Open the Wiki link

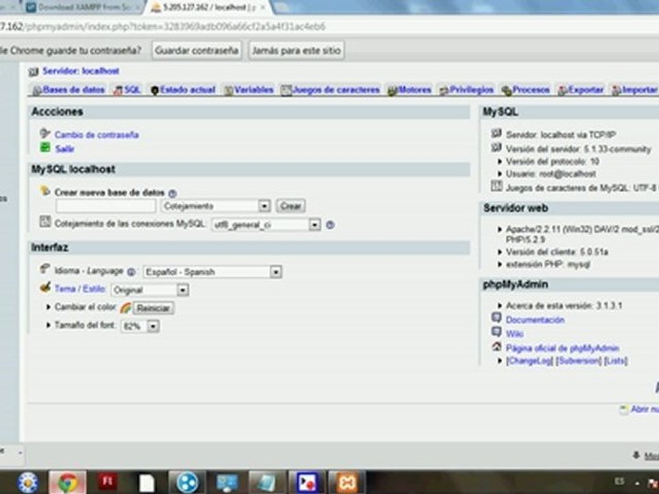click(x=514, y=334)
